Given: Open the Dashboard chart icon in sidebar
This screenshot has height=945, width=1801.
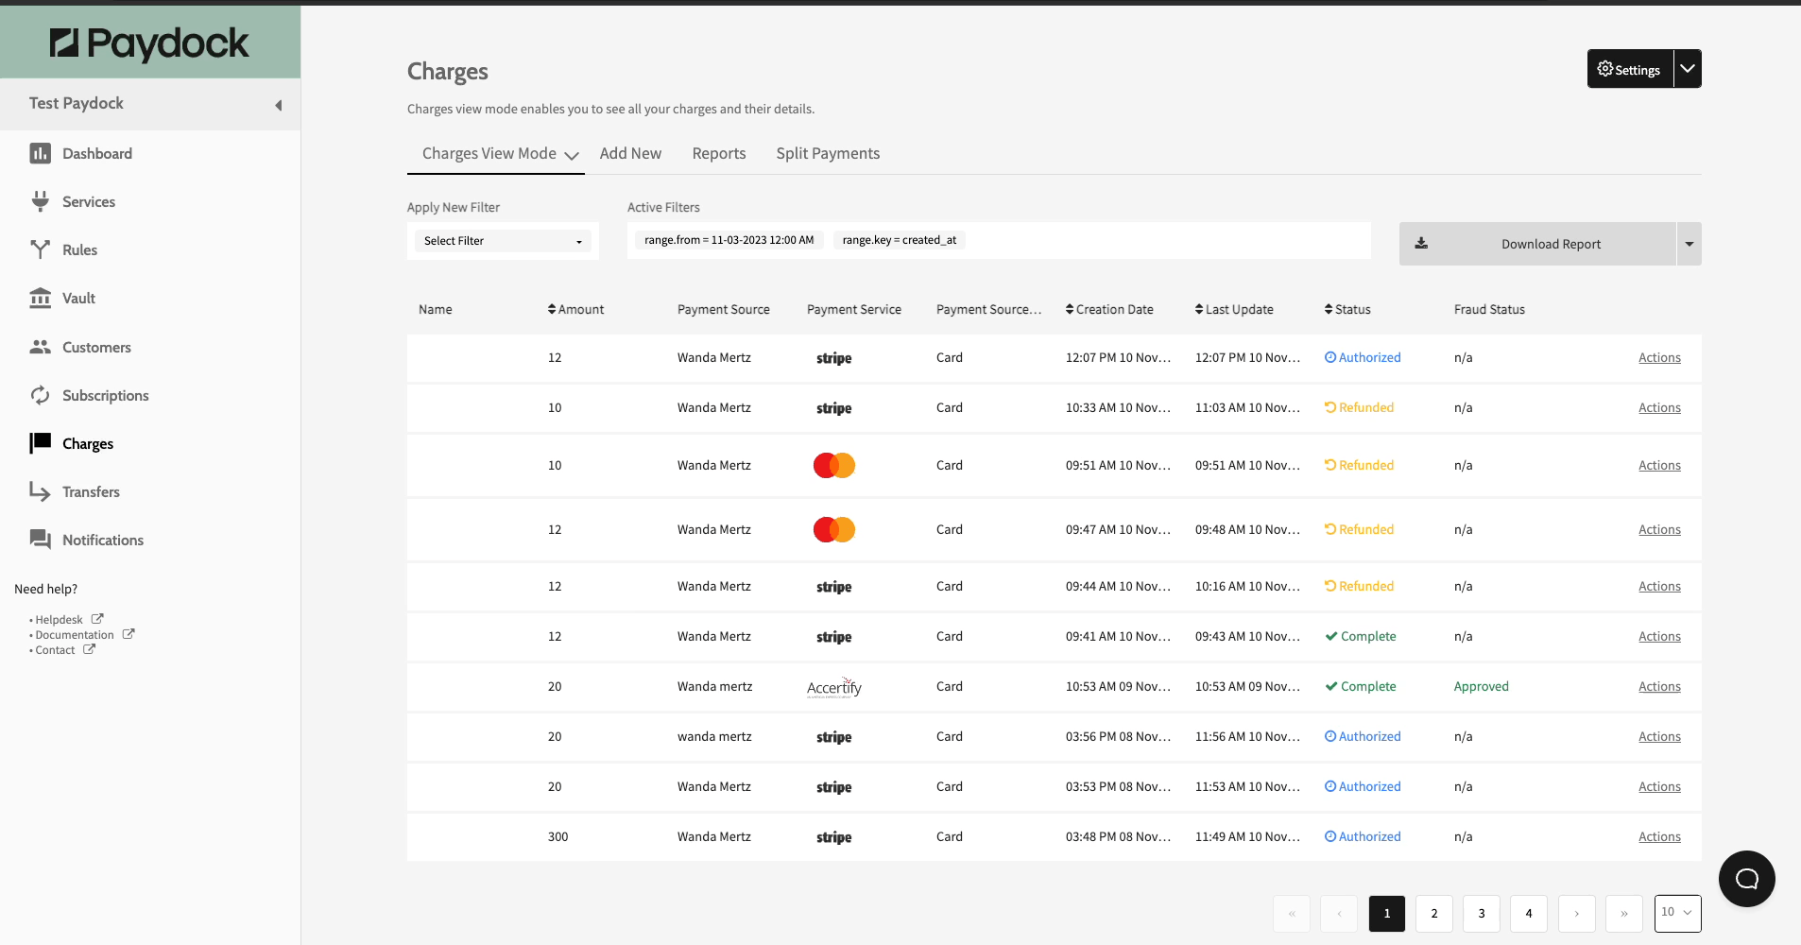Looking at the screenshot, I should tap(40, 153).
